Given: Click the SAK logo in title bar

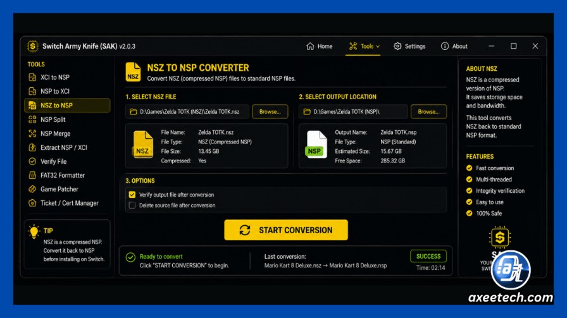Looking at the screenshot, I should coord(32,46).
